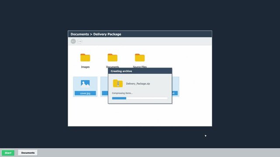Screen dimensions: 280x157
Task: Click the Delivery_Package.zip file name text
Action: (138, 84)
